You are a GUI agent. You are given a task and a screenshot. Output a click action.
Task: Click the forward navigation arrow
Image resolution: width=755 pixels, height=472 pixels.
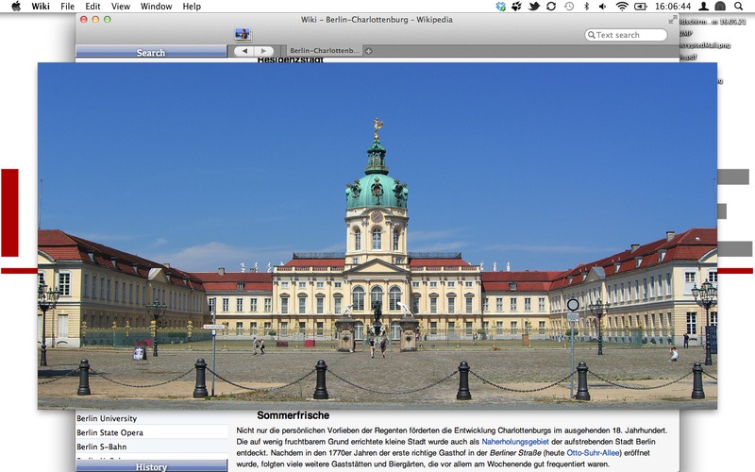pyautogui.click(x=263, y=51)
